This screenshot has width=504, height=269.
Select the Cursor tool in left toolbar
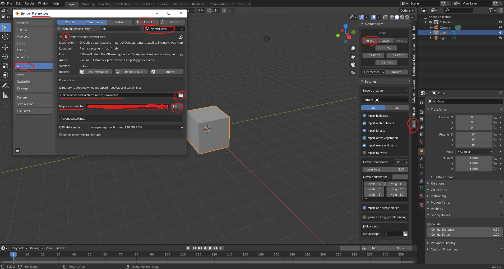[5, 37]
